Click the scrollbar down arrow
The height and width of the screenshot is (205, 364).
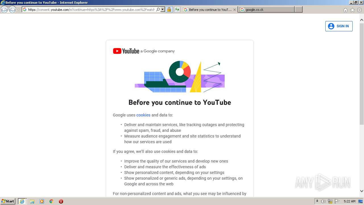tap(361, 191)
